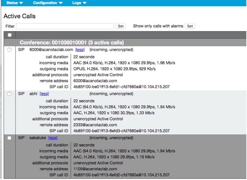Collapse sakatuka call details via [less]
This screenshot has width=247, height=180.
tap(53, 138)
